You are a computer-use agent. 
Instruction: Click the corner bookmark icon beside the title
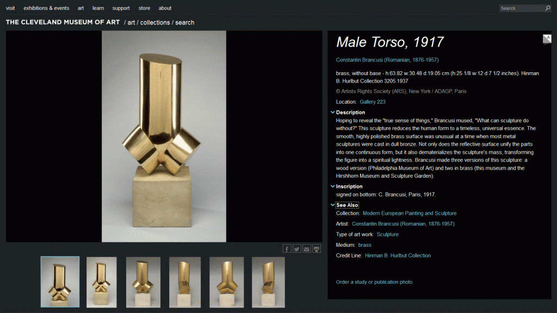[x=547, y=39]
